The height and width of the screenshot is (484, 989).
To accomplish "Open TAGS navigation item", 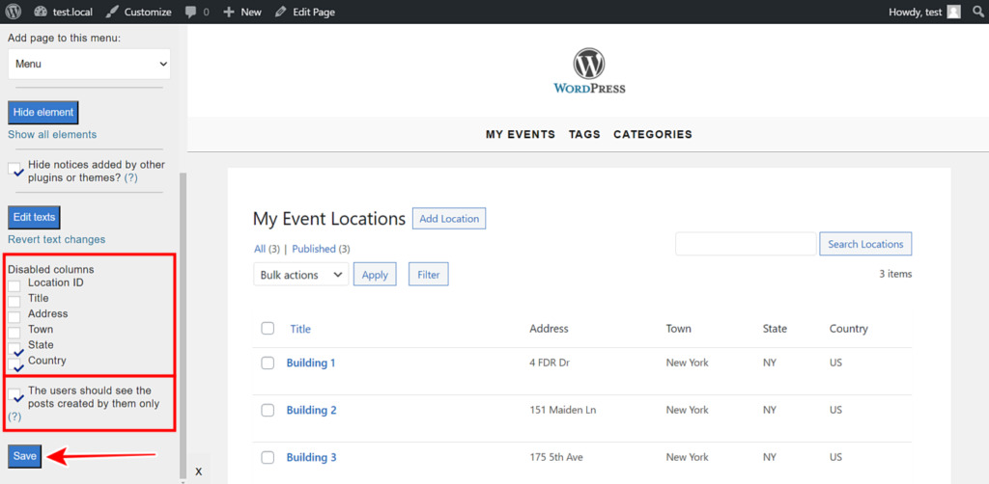I will [584, 134].
